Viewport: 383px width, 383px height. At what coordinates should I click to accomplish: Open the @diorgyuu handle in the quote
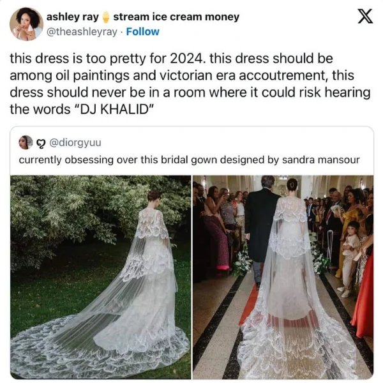[x=75, y=142]
